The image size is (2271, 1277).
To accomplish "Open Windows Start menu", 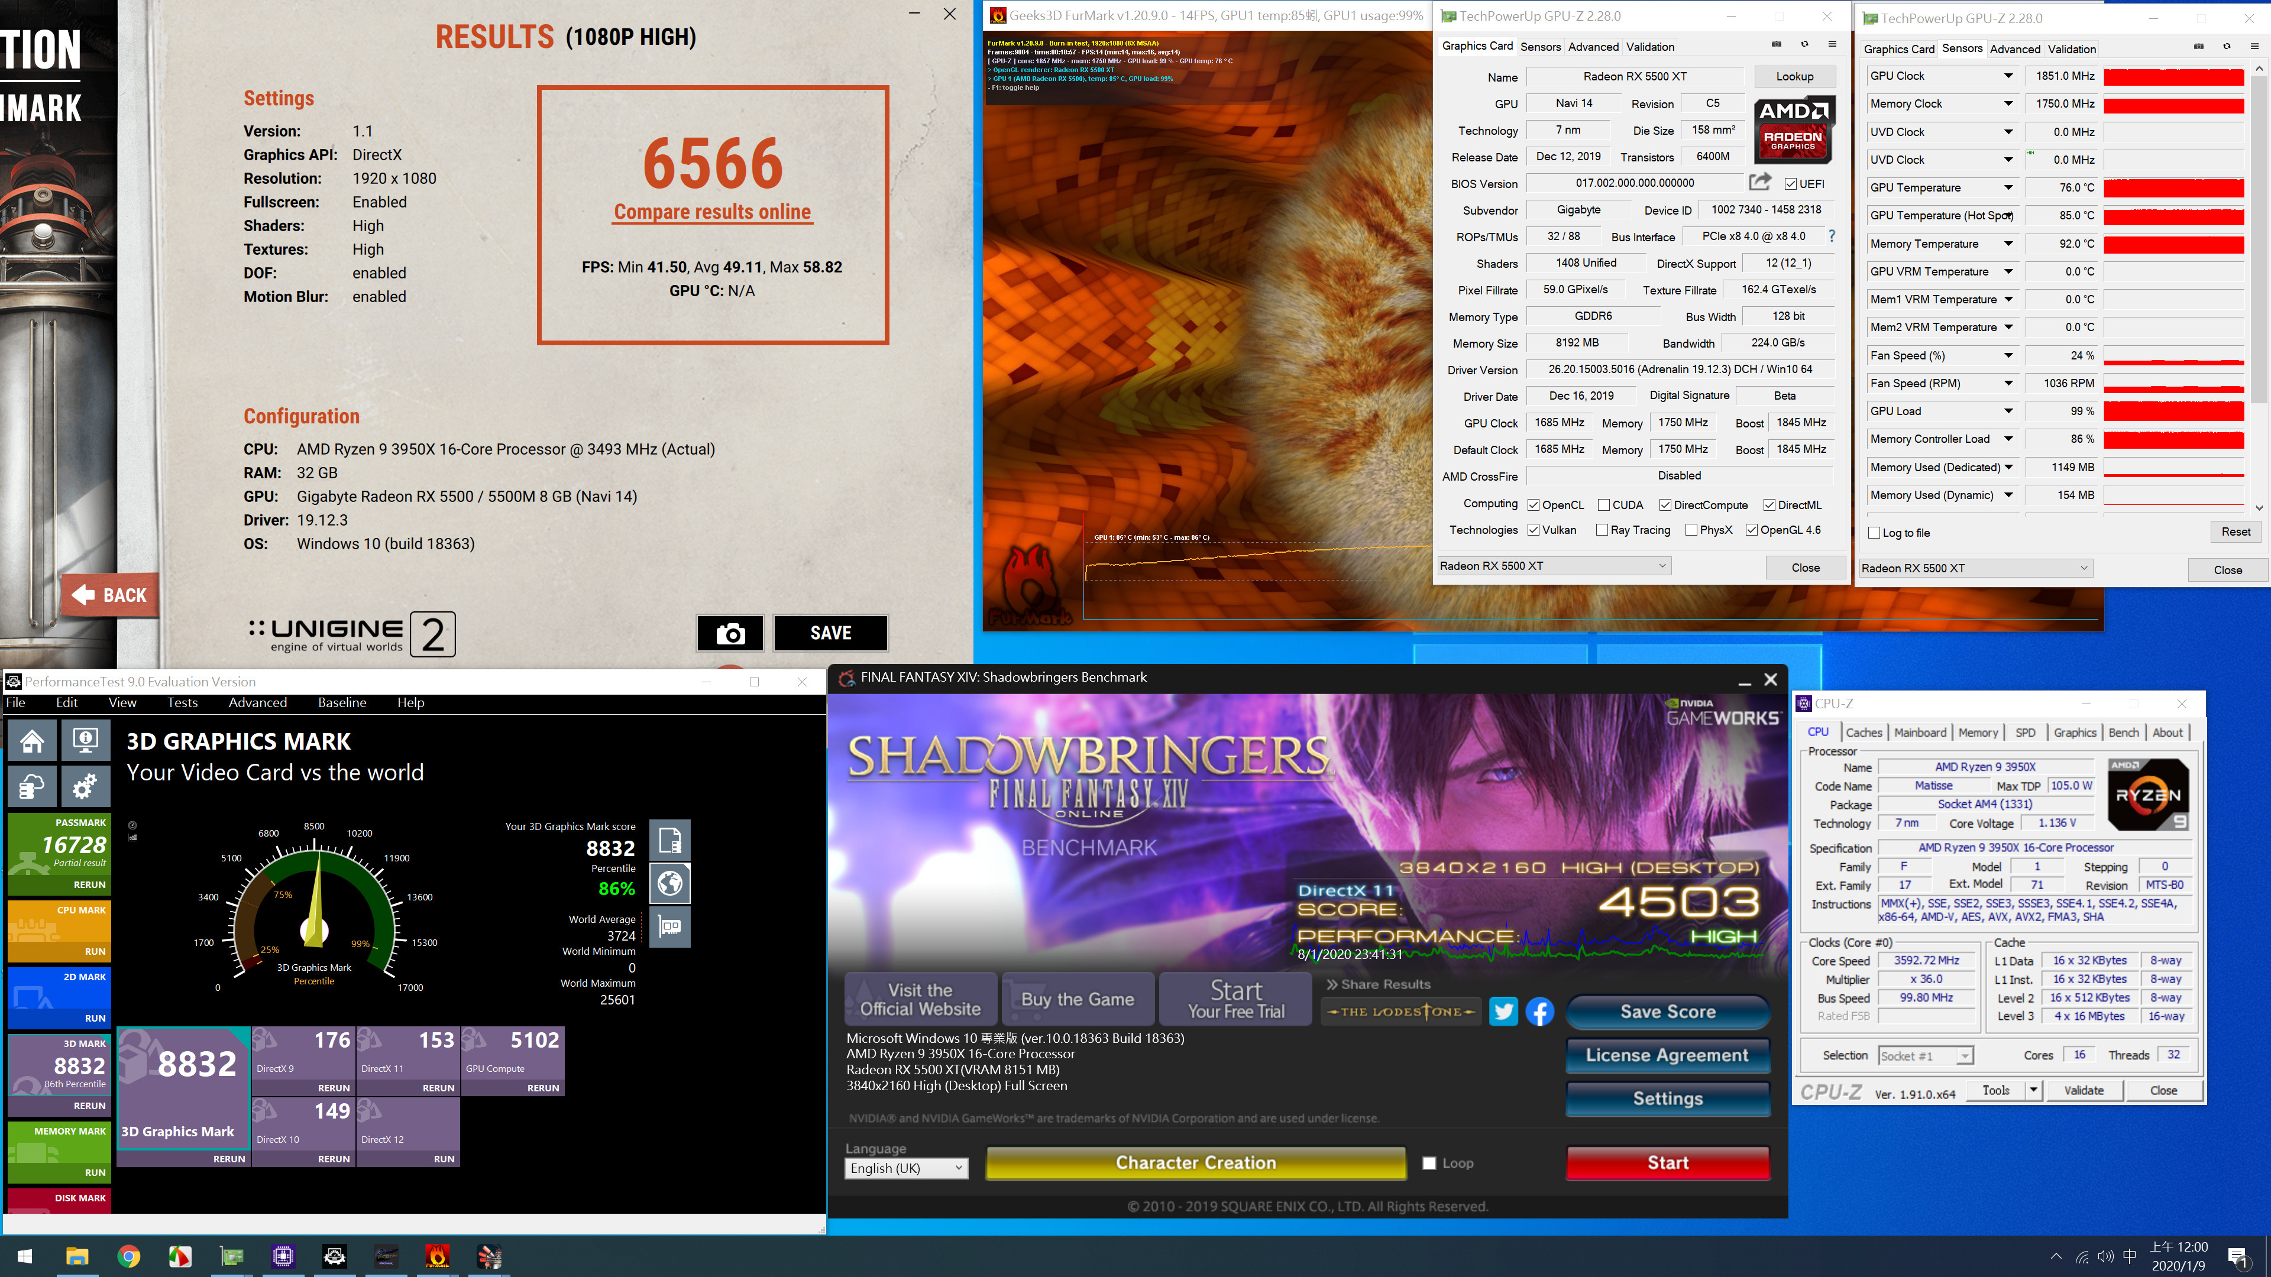I will pos(25,1256).
